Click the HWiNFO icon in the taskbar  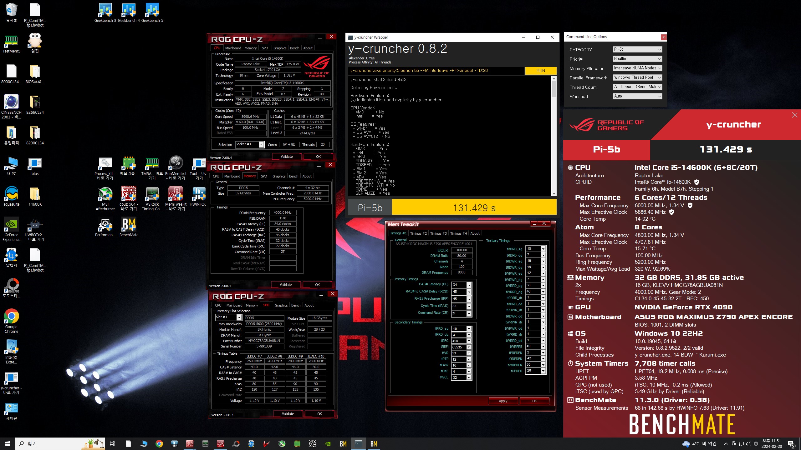(x=175, y=444)
